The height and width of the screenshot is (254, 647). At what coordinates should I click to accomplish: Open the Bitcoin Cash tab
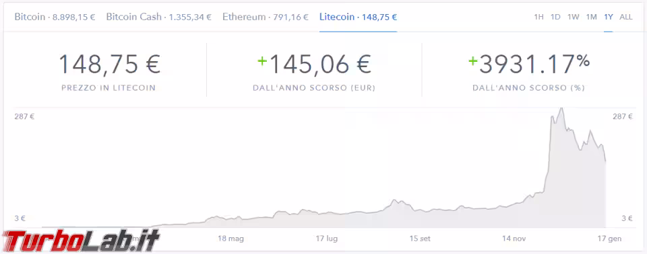[x=159, y=17]
